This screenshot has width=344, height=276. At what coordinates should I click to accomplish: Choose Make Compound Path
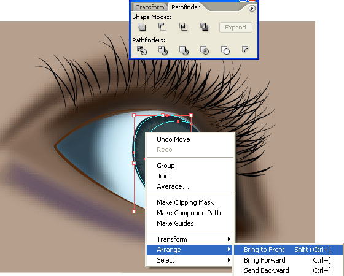(190, 213)
